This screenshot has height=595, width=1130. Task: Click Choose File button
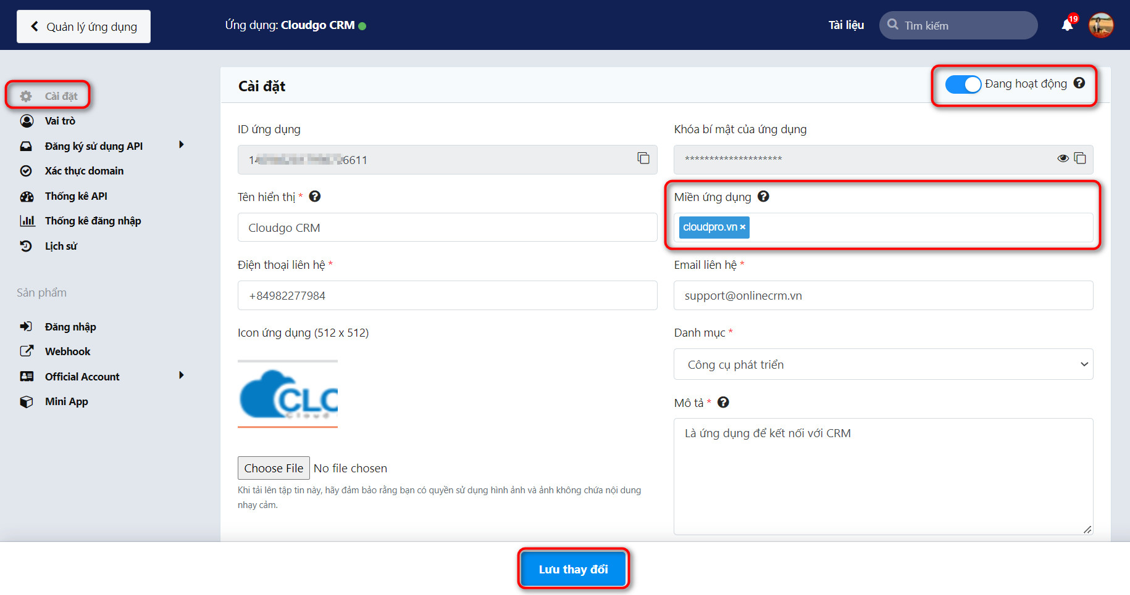(x=274, y=468)
